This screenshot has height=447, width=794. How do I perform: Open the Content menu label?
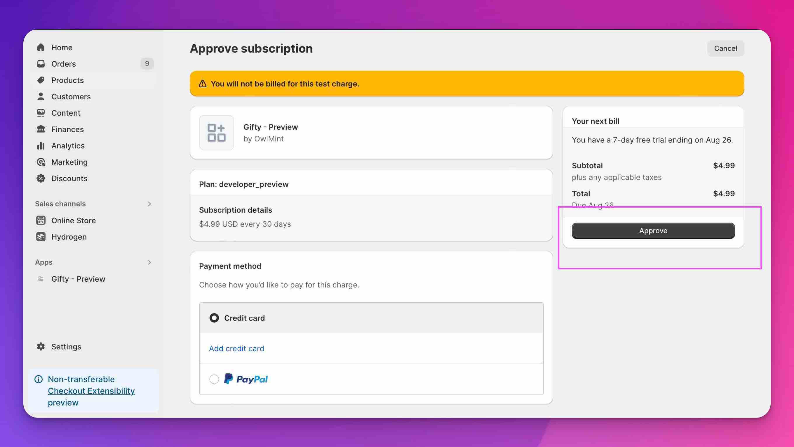(66, 113)
